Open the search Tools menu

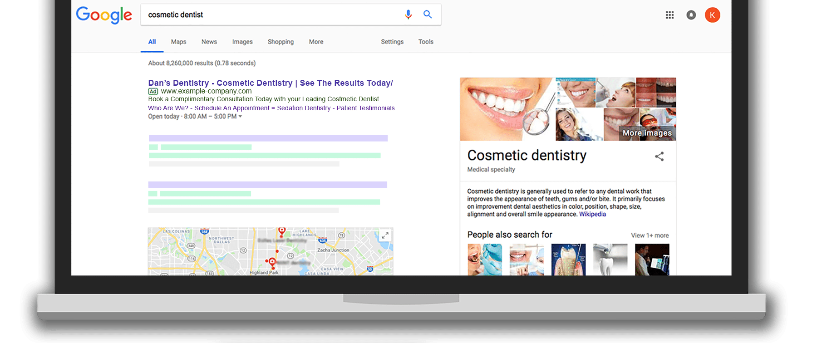426,42
